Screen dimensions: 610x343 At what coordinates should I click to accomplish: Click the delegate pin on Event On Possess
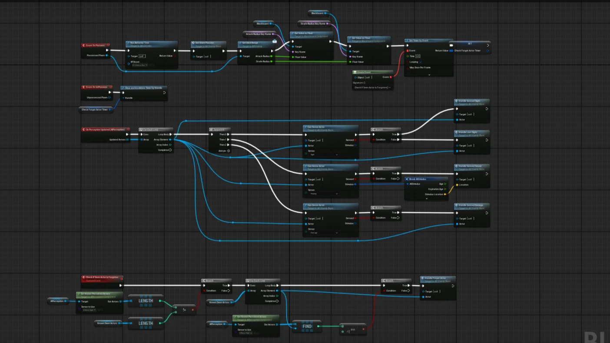tap(108, 45)
